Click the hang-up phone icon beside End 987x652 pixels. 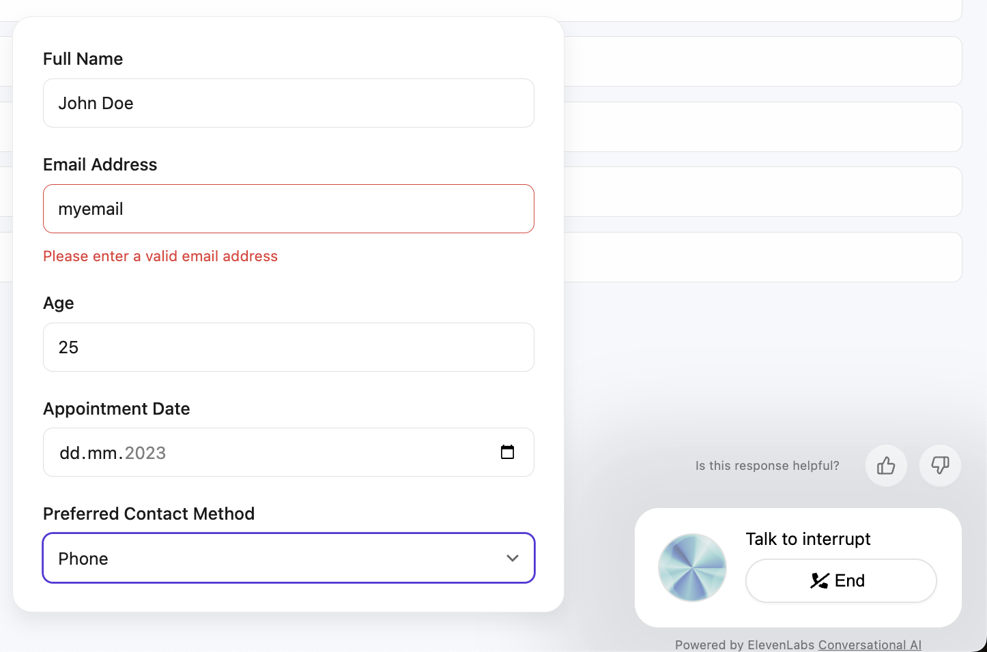pos(819,580)
